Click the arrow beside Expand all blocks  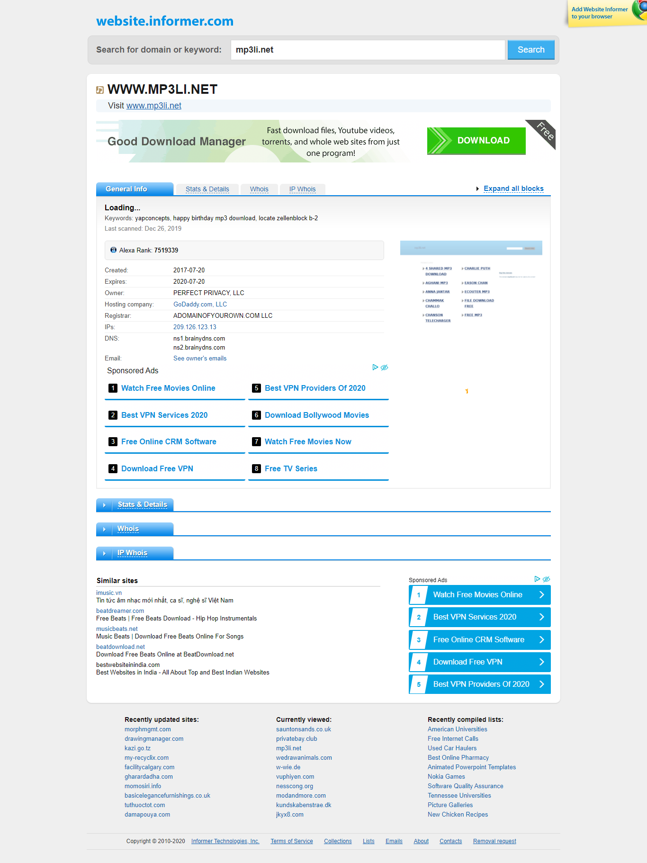point(477,189)
